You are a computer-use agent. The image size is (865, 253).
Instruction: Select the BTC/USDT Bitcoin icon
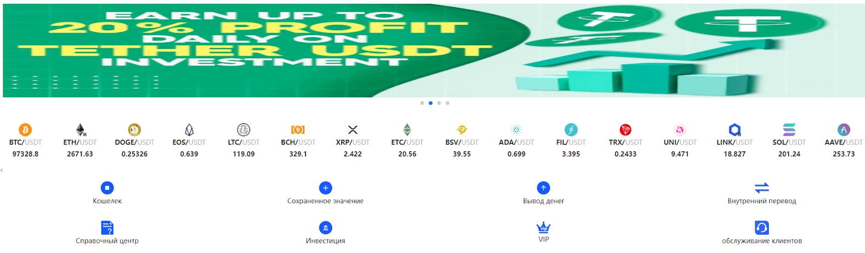[25, 130]
